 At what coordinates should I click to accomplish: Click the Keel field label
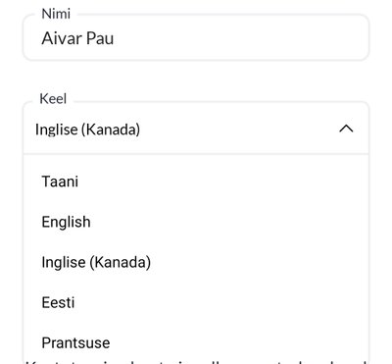click(x=53, y=99)
